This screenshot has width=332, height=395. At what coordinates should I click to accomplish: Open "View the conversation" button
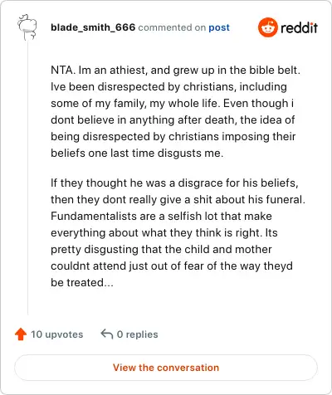166,368
